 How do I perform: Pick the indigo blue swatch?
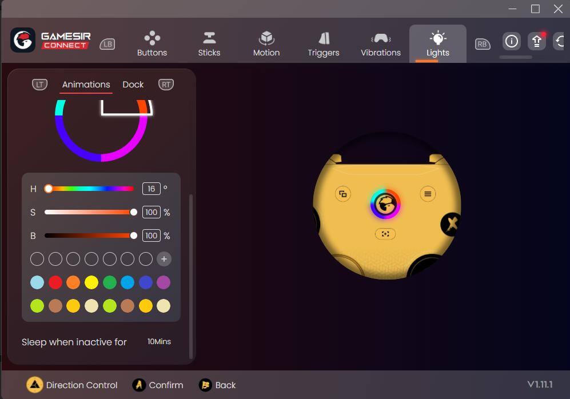coord(146,282)
